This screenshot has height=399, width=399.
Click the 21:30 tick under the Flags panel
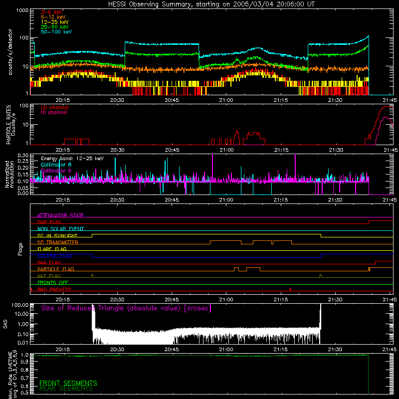(x=335, y=300)
